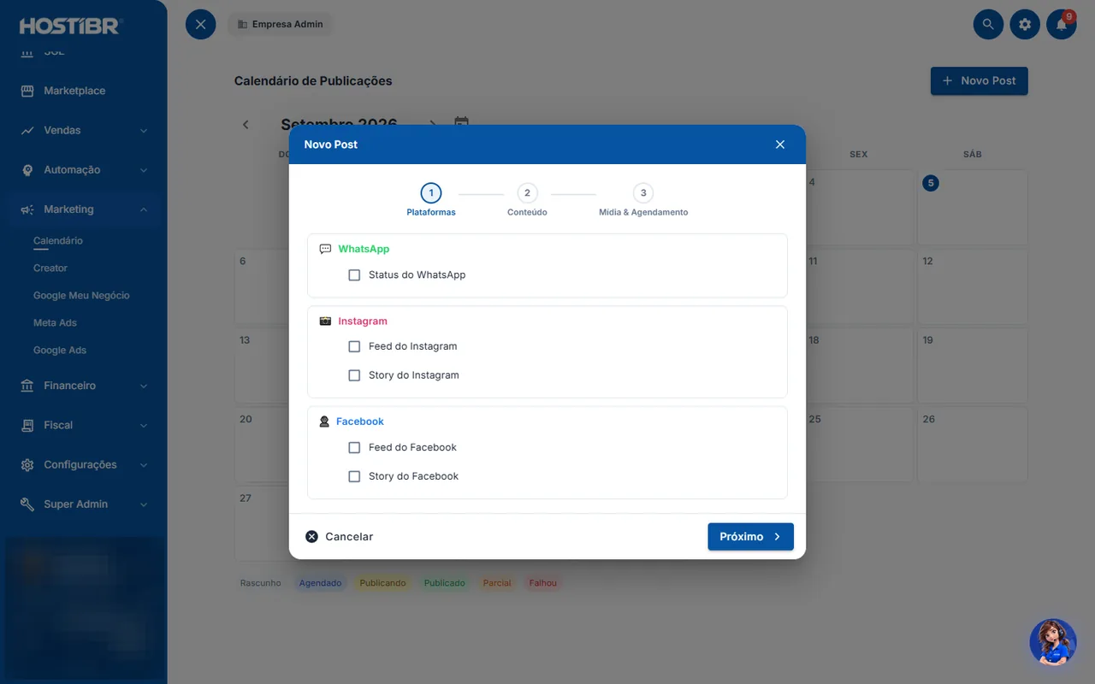The image size is (1095, 684).
Task: Open Meta Ads submenu item
Action: pos(55,323)
